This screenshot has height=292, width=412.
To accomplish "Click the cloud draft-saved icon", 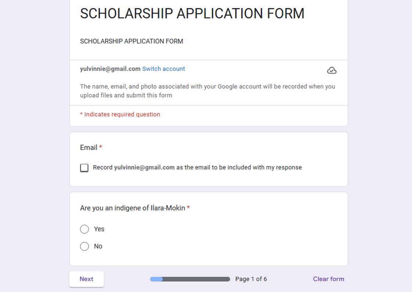I will pyautogui.click(x=331, y=70).
